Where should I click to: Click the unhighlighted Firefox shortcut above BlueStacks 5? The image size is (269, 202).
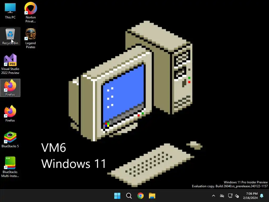click(x=10, y=114)
